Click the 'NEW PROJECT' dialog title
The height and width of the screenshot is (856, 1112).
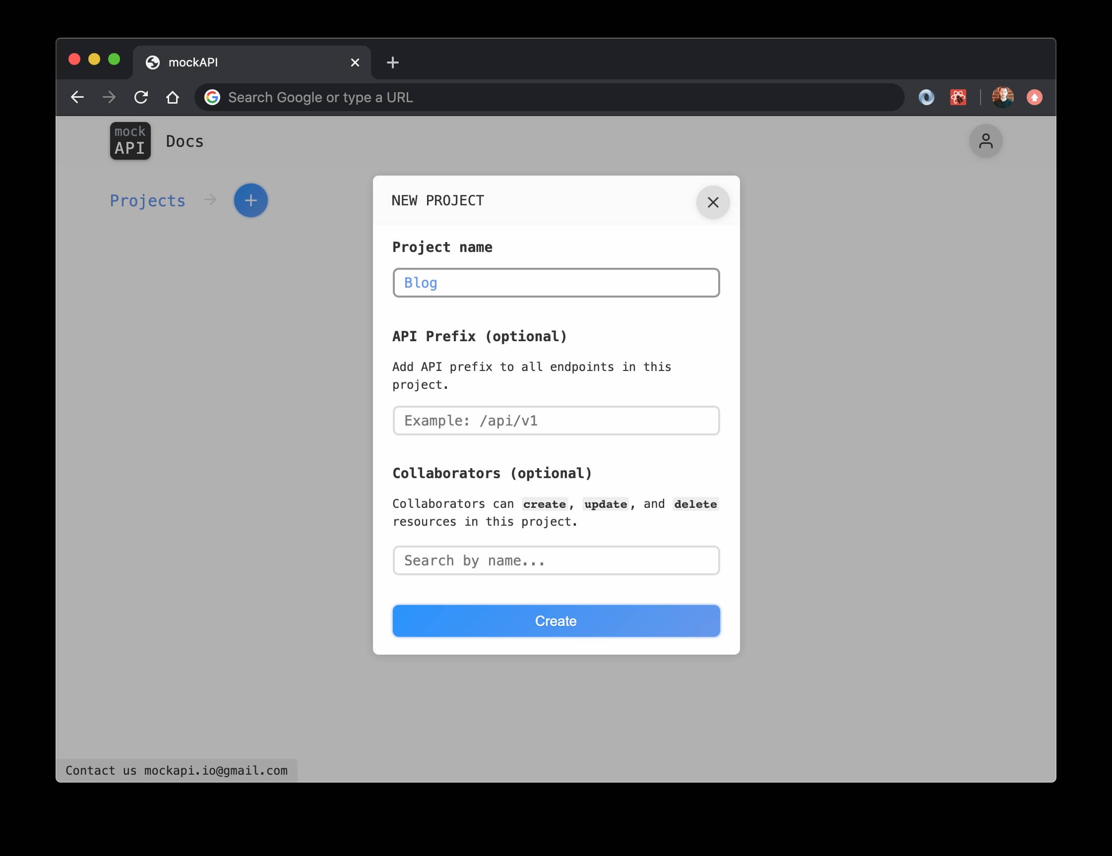(438, 201)
